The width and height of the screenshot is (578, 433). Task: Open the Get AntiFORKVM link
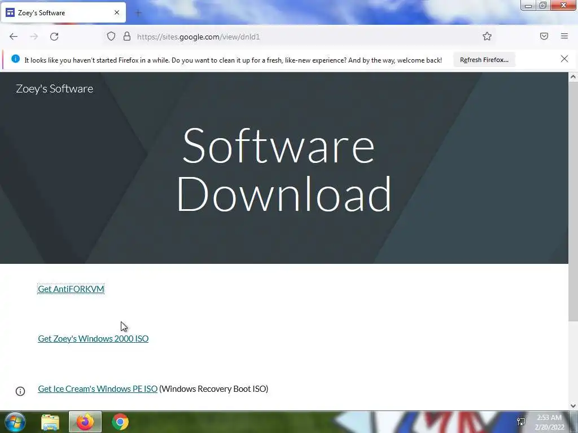[71, 289]
